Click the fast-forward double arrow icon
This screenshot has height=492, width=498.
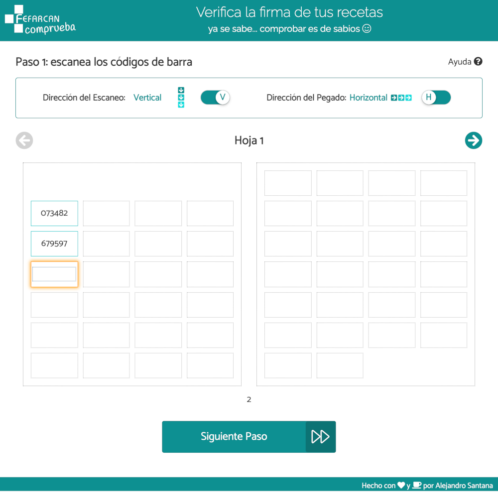coord(320,437)
